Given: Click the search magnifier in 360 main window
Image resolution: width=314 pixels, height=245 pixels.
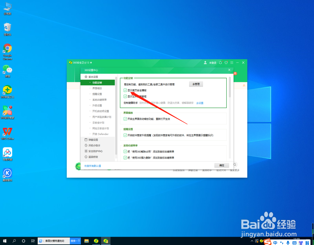Looking at the screenshot, I should 235,165.
